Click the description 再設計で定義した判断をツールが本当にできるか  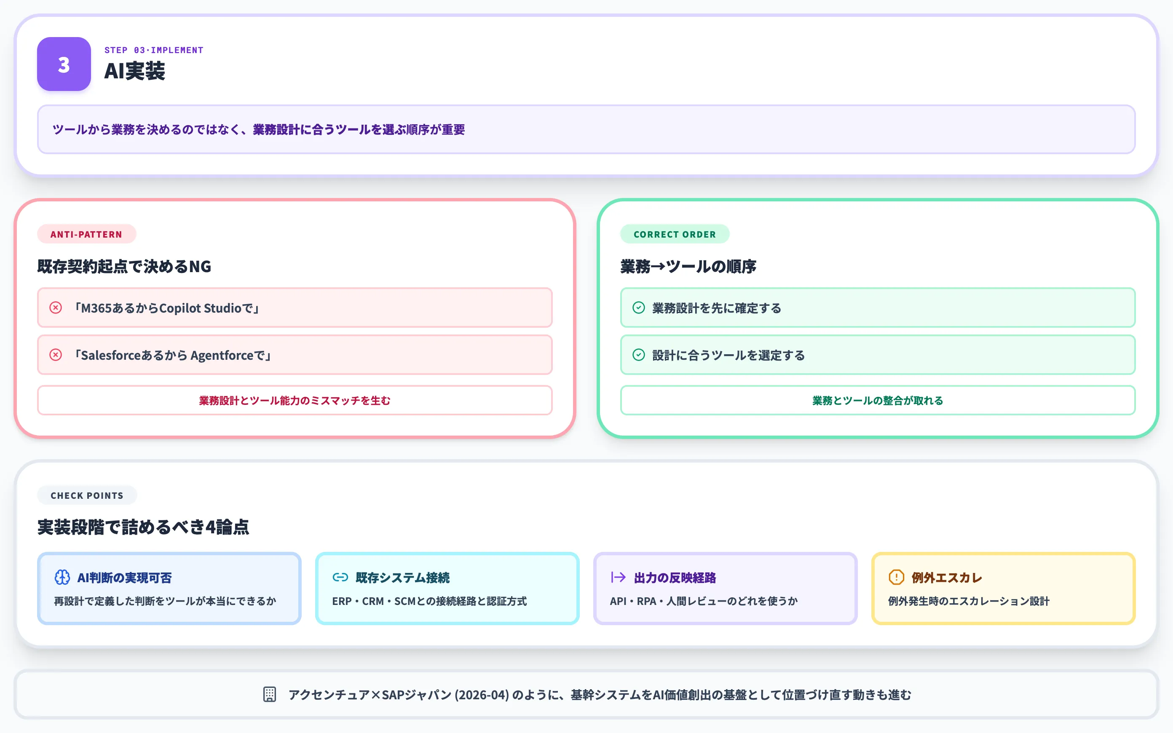coord(165,601)
